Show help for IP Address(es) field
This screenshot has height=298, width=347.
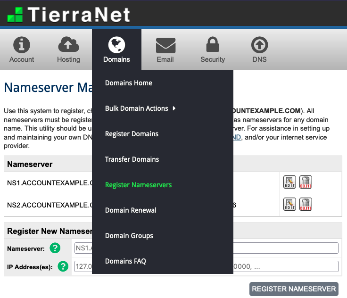click(x=63, y=266)
